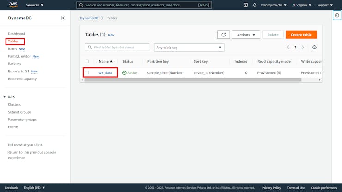Go to previous page of tables
The width and height of the screenshot is (342, 192).
point(288,47)
